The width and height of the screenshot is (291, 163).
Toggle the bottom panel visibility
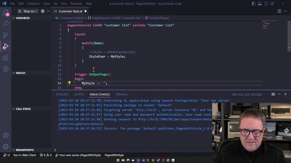[260, 4]
